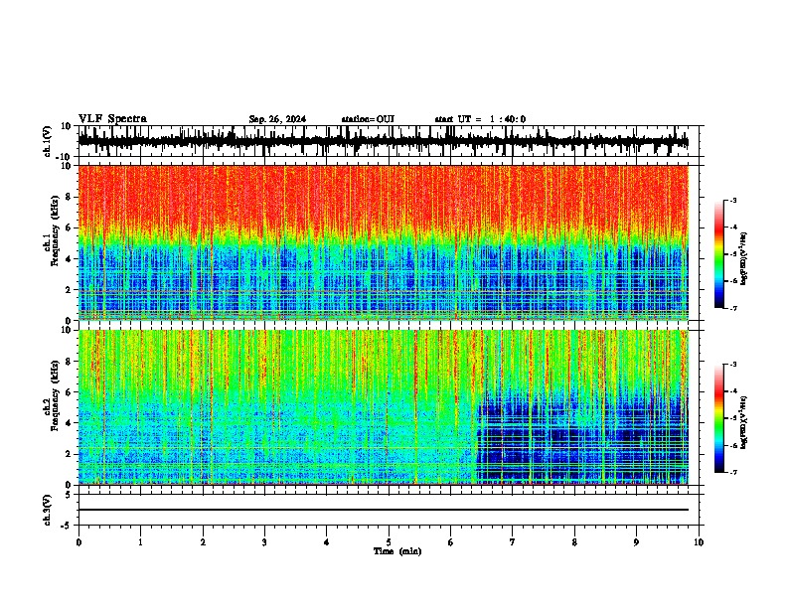Select the ch.1 colorbar log(PSD) unit label
The image size is (787, 608).
click(744, 258)
